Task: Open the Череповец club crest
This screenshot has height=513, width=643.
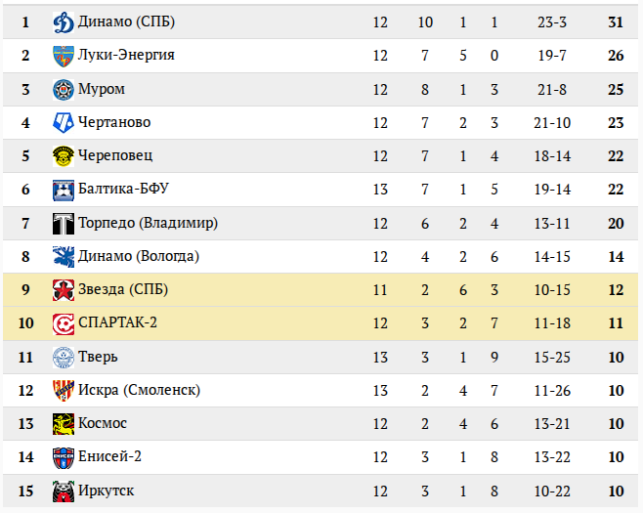Action: point(64,156)
